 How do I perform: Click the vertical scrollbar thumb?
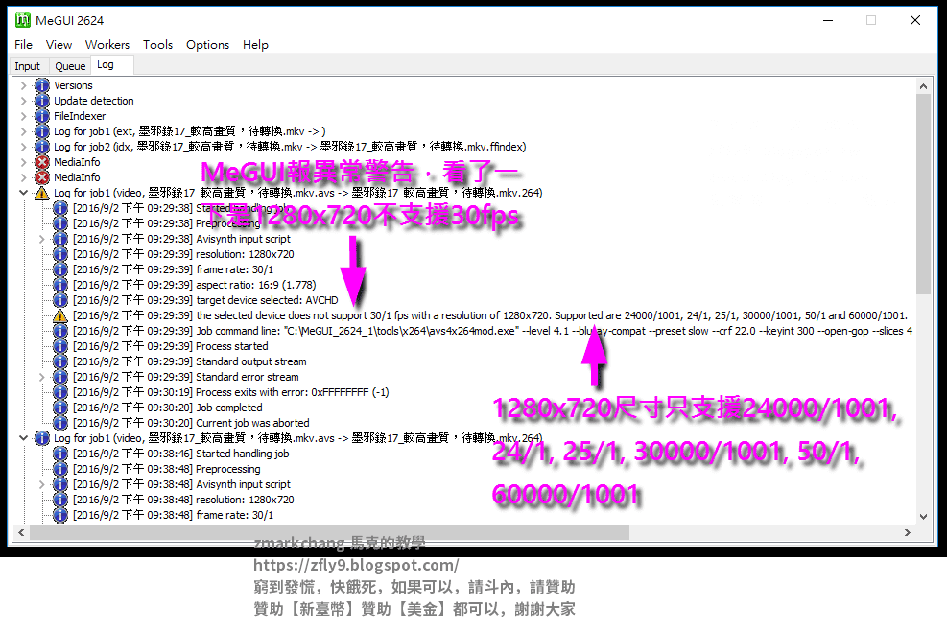923,193
